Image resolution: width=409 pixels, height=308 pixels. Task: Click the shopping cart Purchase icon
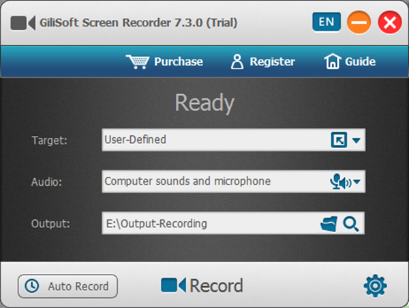138,61
